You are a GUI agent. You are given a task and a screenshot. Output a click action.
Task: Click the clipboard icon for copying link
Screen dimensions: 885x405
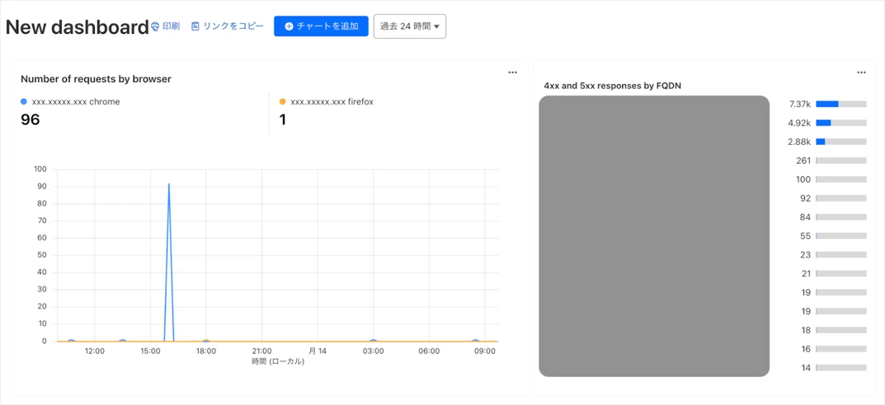[195, 26]
